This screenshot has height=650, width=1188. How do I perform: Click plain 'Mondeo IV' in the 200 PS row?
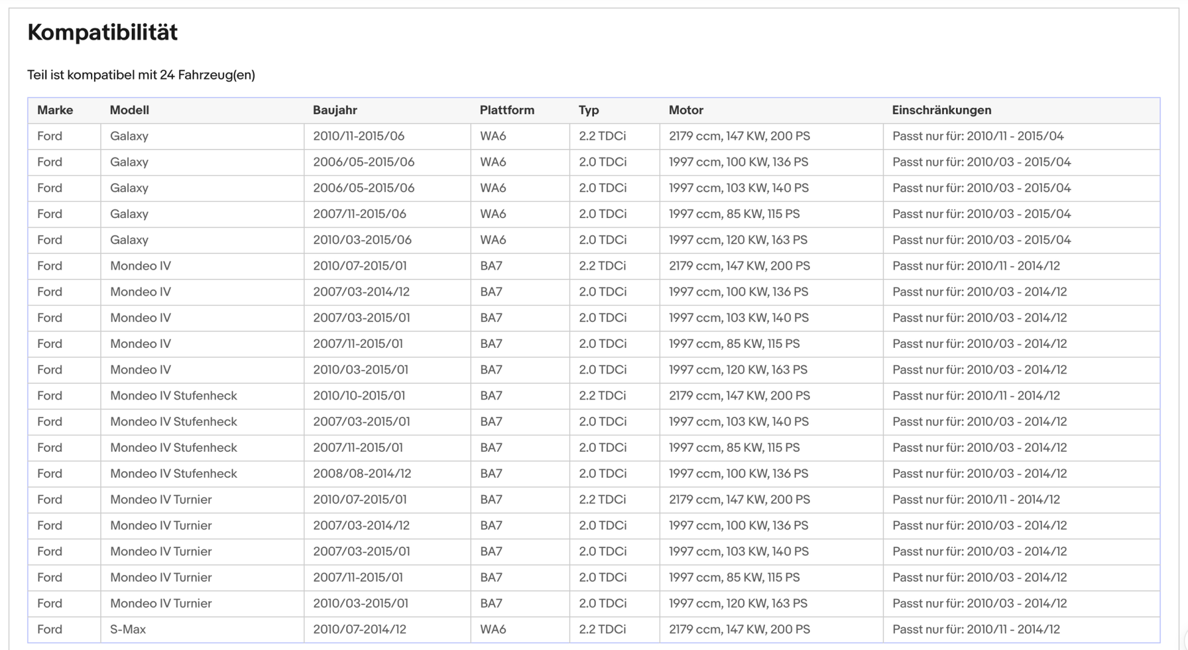140,266
